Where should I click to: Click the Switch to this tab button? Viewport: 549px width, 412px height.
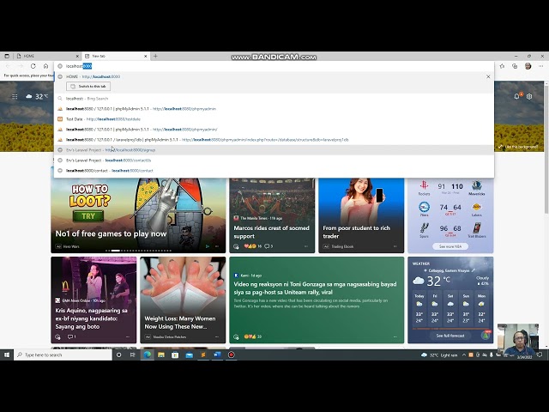click(x=88, y=86)
